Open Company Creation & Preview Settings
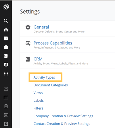The width and height of the screenshot is (115, 128). 63,116
